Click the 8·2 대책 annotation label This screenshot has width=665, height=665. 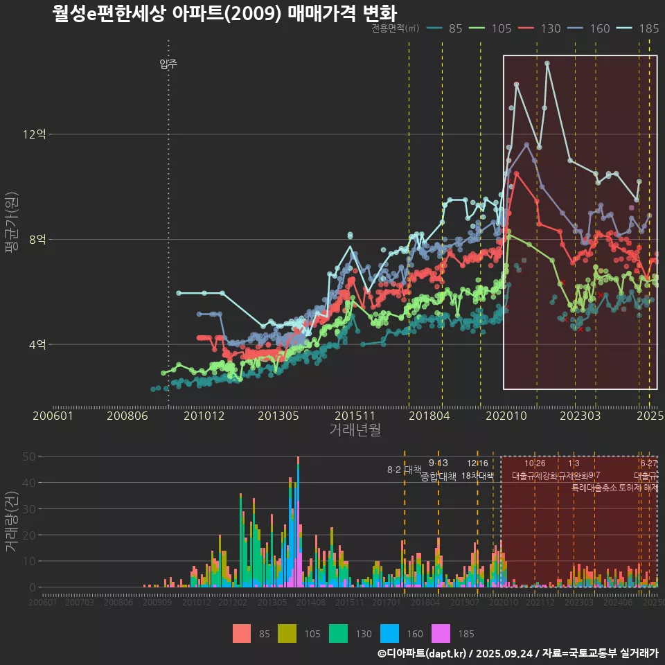404,470
